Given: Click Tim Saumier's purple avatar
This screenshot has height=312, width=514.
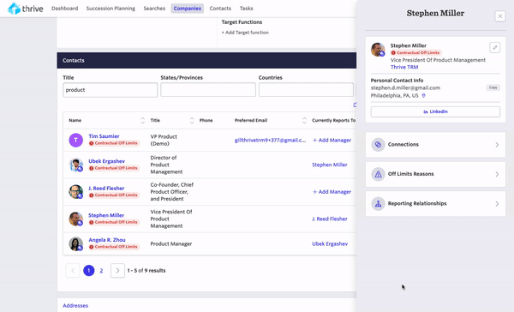Looking at the screenshot, I should (75, 140).
